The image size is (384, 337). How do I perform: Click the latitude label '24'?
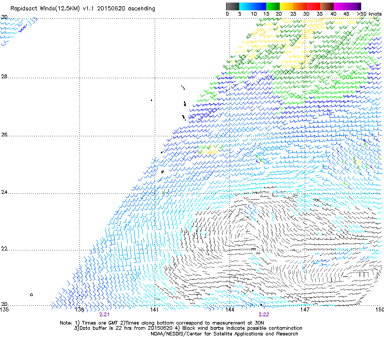click(4, 192)
